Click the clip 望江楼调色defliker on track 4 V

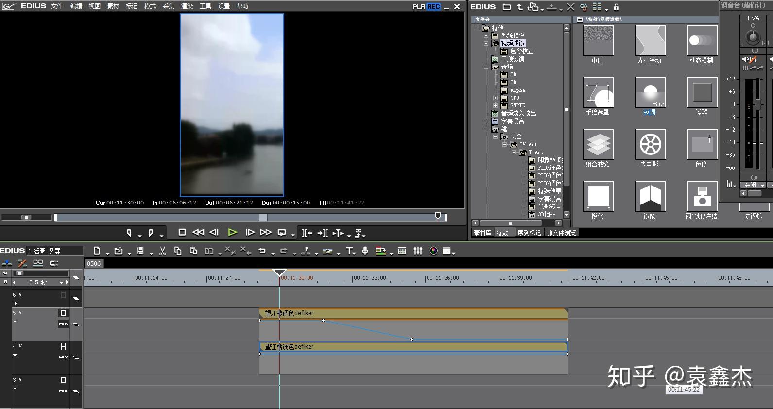(413, 347)
